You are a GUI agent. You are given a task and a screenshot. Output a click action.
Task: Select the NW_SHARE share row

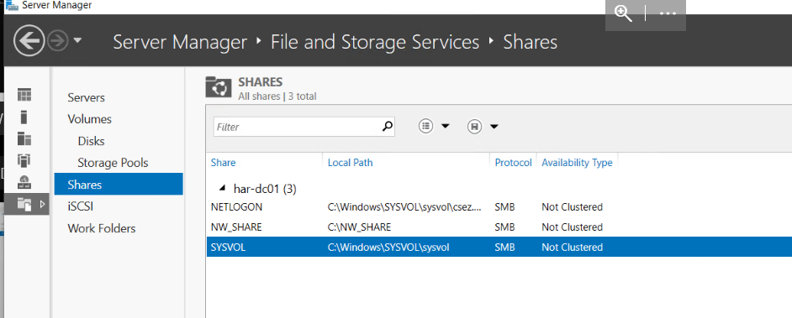point(499,227)
